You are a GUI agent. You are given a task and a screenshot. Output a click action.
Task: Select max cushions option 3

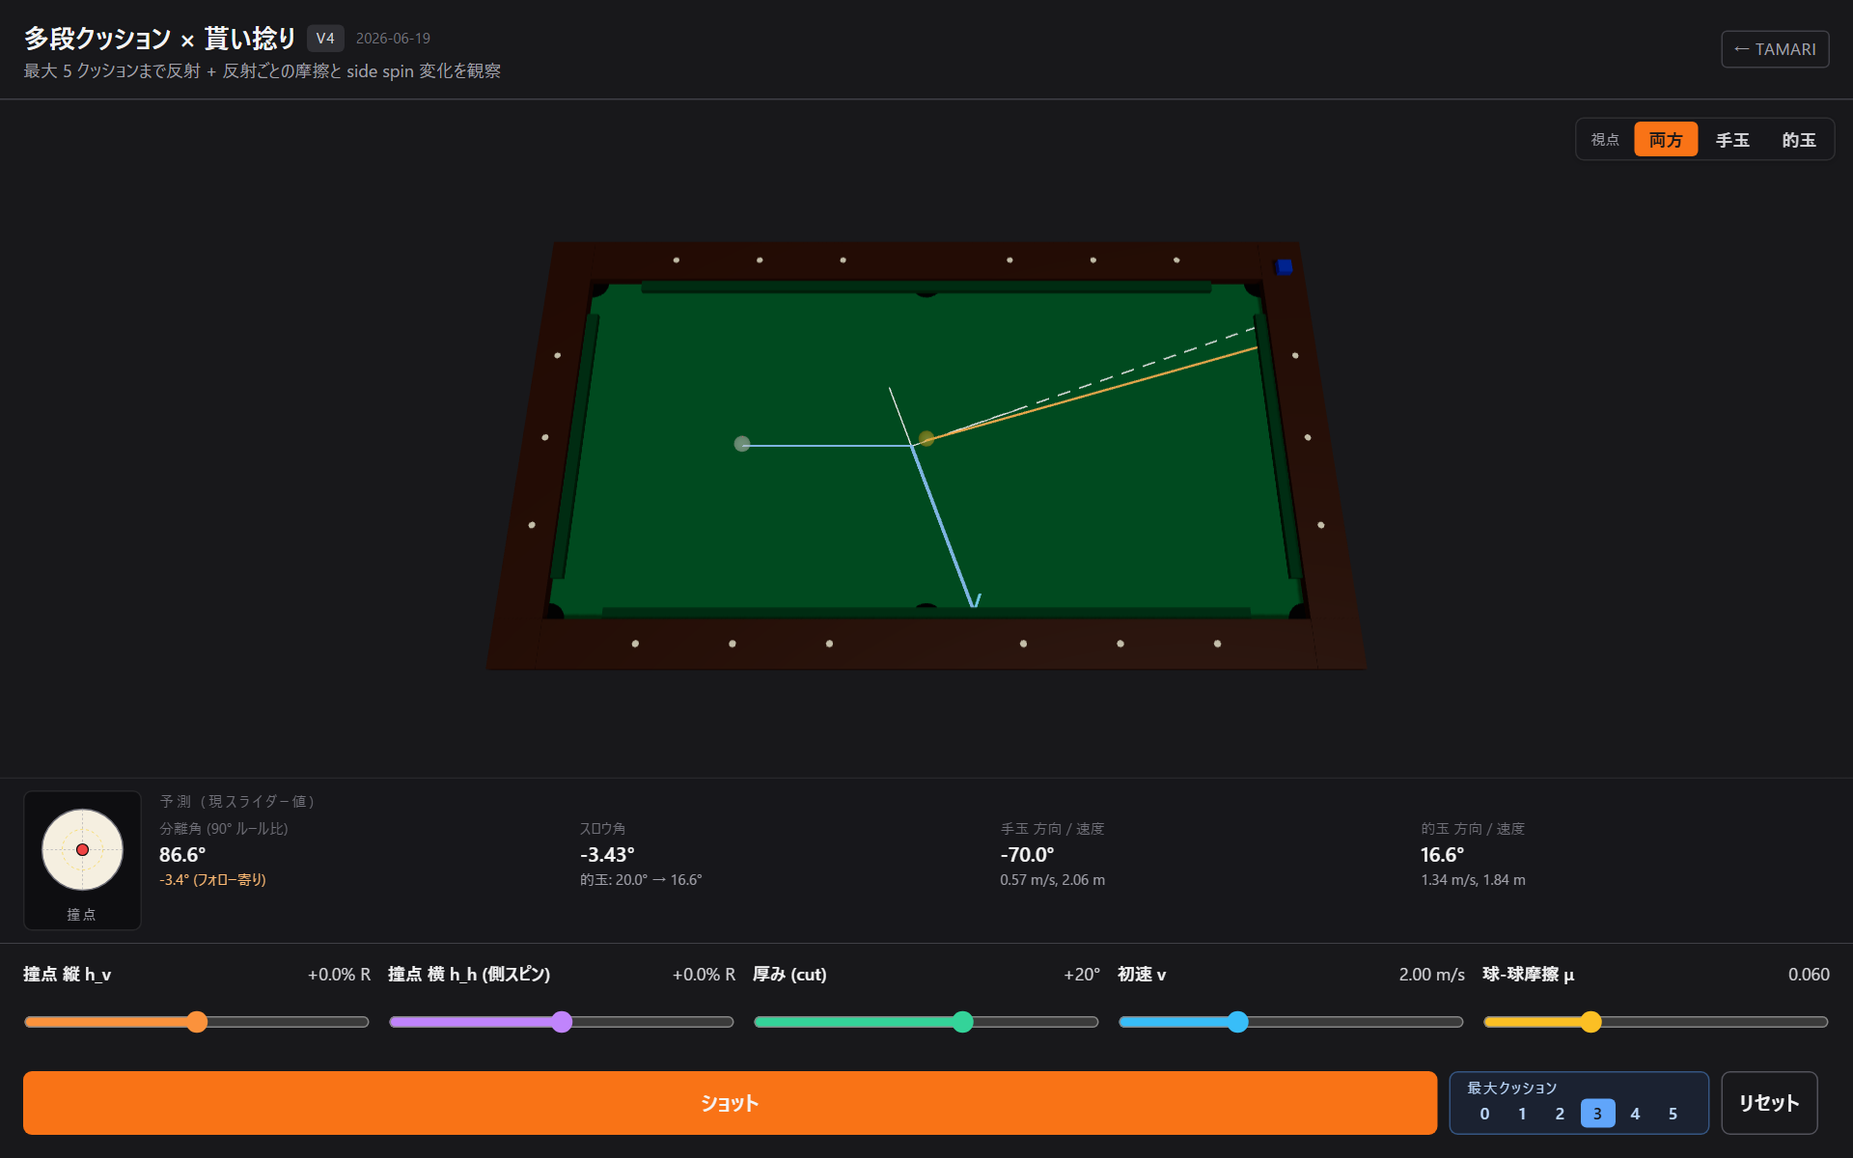[1597, 1114]
